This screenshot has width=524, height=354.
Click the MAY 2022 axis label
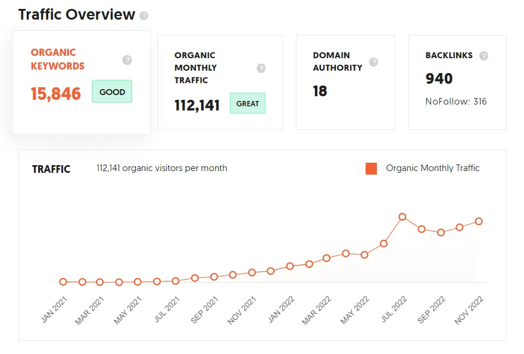tap(354, 310)
